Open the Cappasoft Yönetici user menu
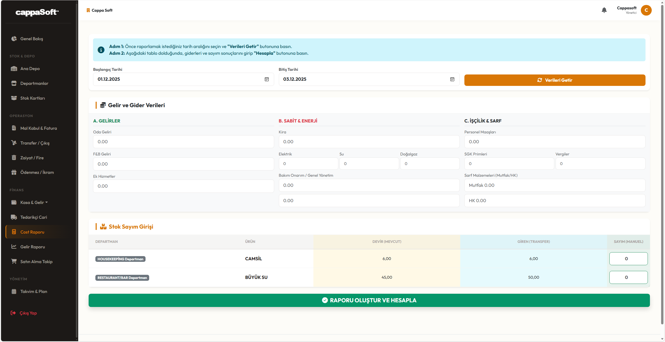 (x=627, y=10)
